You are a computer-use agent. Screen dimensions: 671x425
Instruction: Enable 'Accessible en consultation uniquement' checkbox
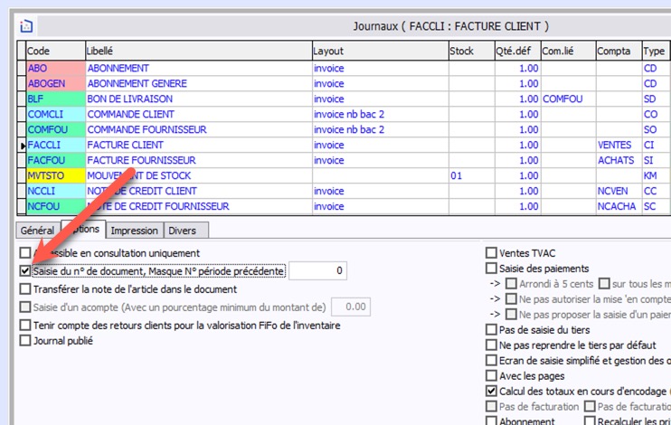(x=25, y=253)
